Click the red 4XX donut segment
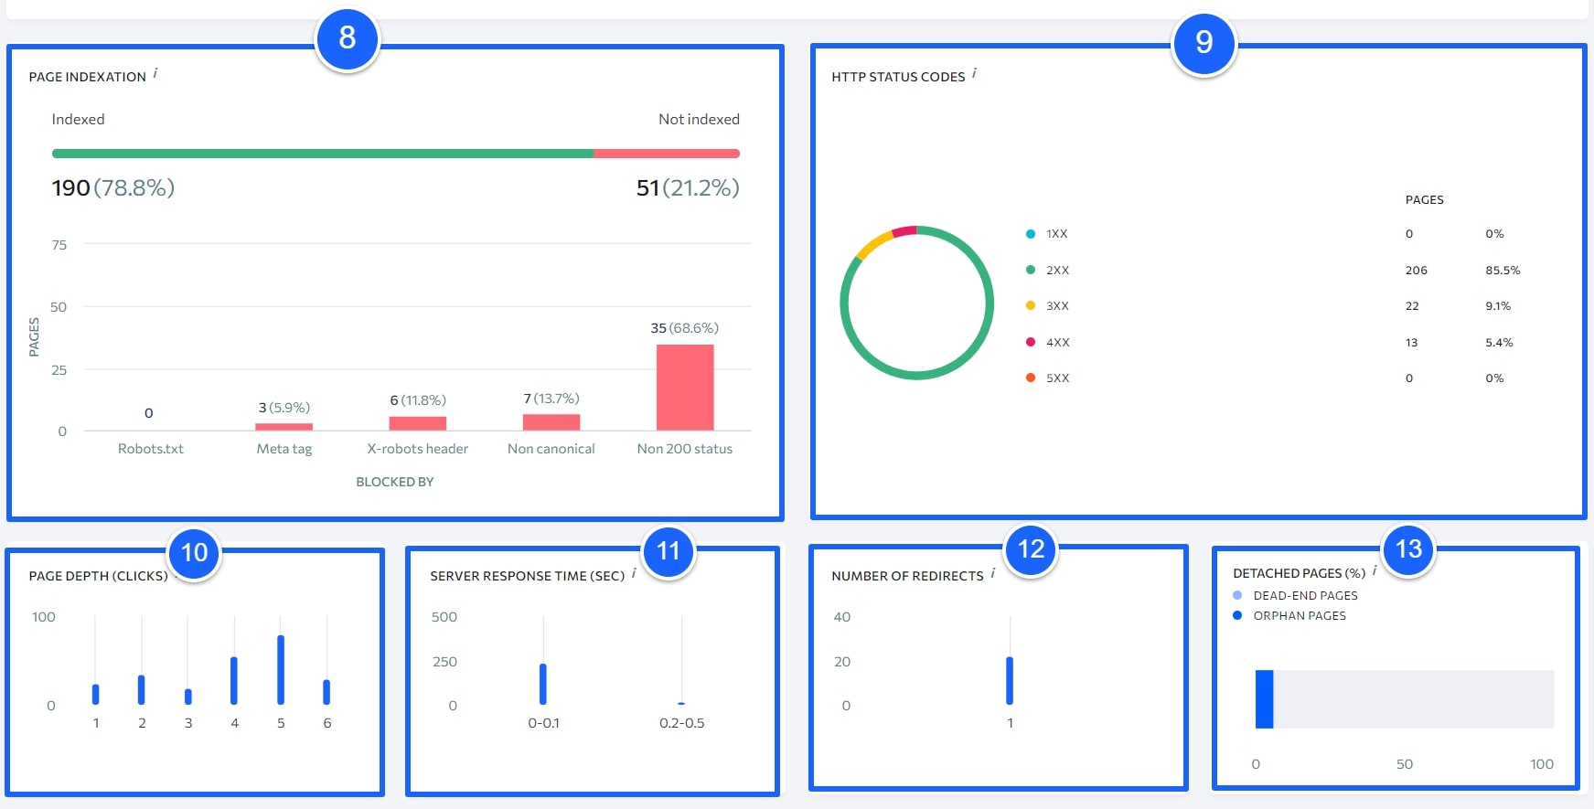1594x809 pixels. pyautogui.click(x=904, y=230)
